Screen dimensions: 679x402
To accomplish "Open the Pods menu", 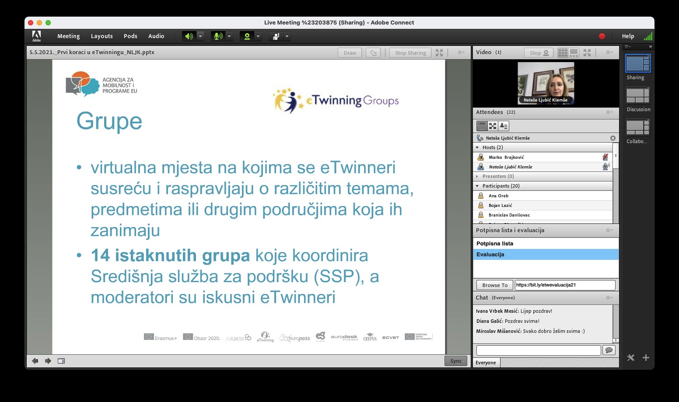I will click(x=130, y=36).
